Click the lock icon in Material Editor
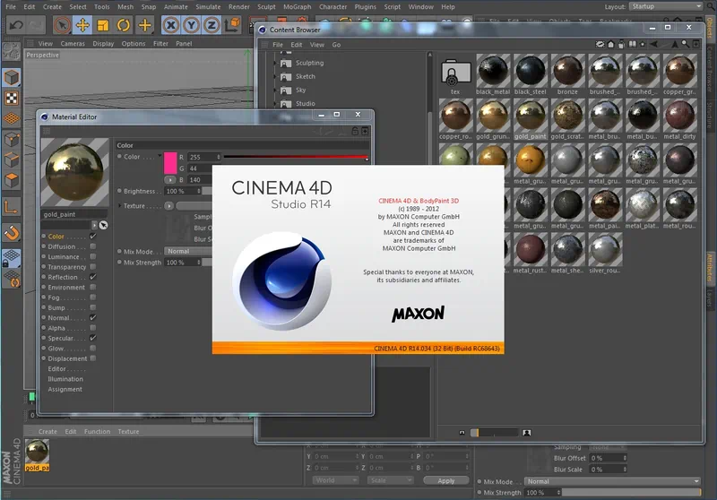717x500 pixels. click(x=355, y=131)
